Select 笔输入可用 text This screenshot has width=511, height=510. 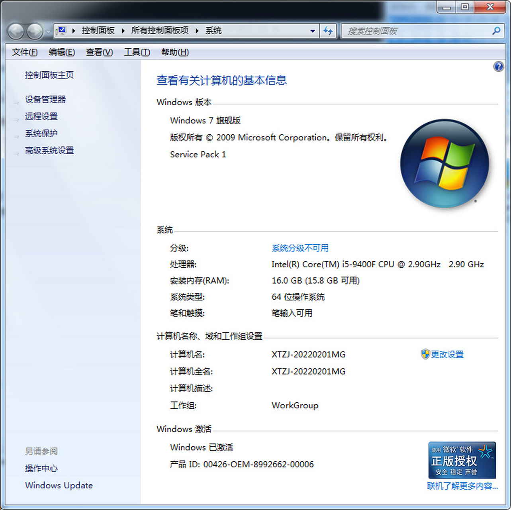tap(292, 314)
